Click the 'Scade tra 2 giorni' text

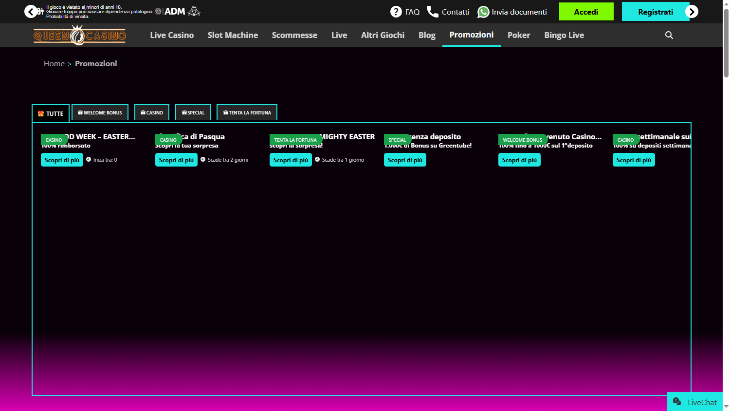coord(228,160)
